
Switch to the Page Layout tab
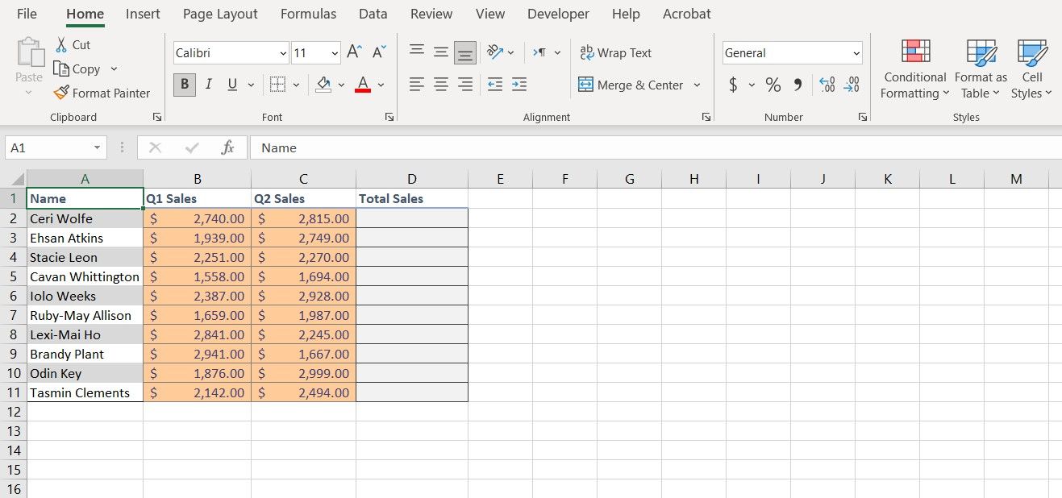220,14
